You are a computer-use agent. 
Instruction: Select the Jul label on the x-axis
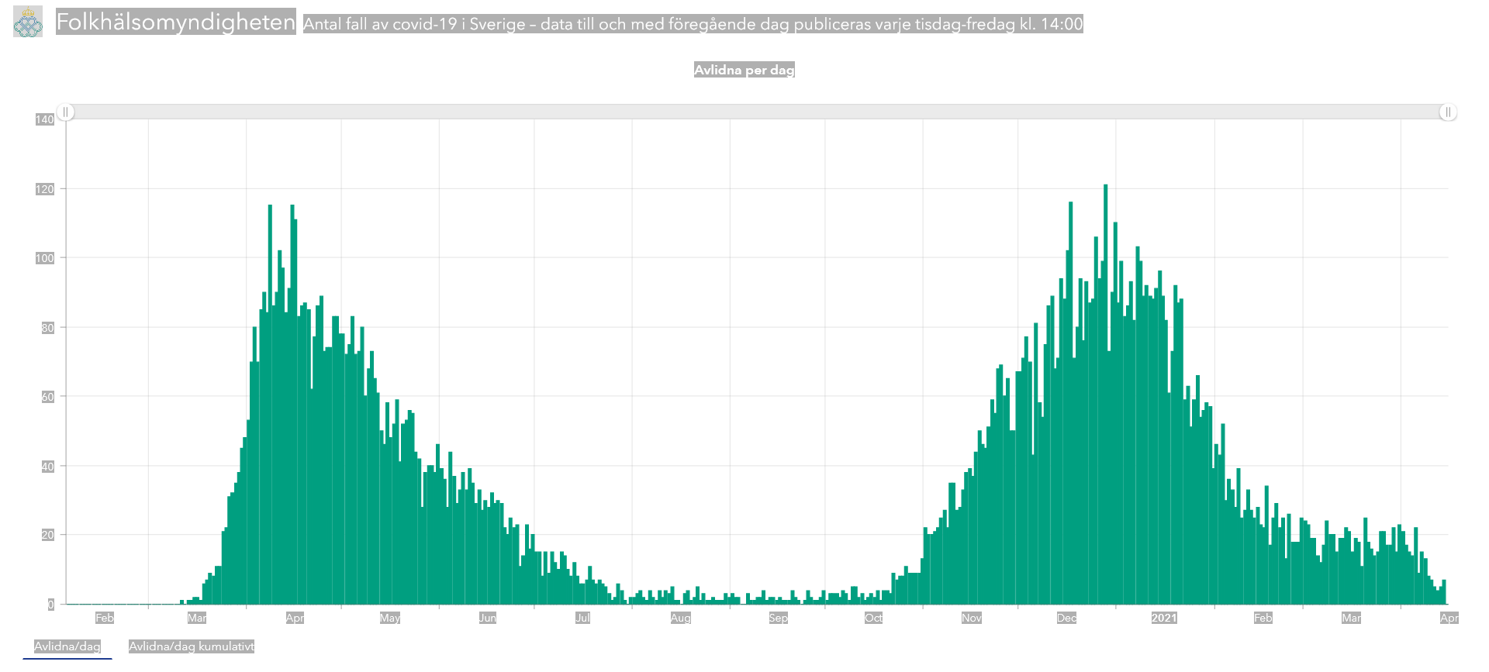tap(582, 618)
